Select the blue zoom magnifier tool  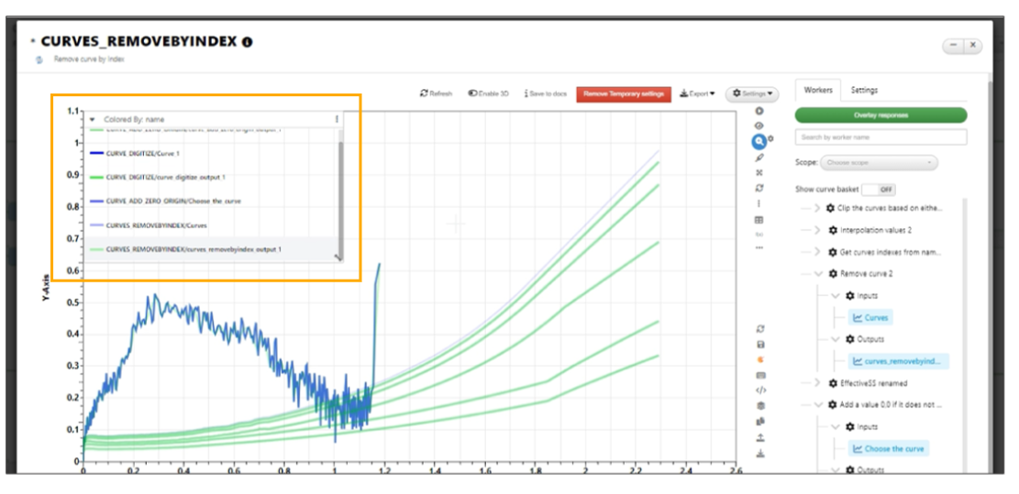(x=759, y=141)
